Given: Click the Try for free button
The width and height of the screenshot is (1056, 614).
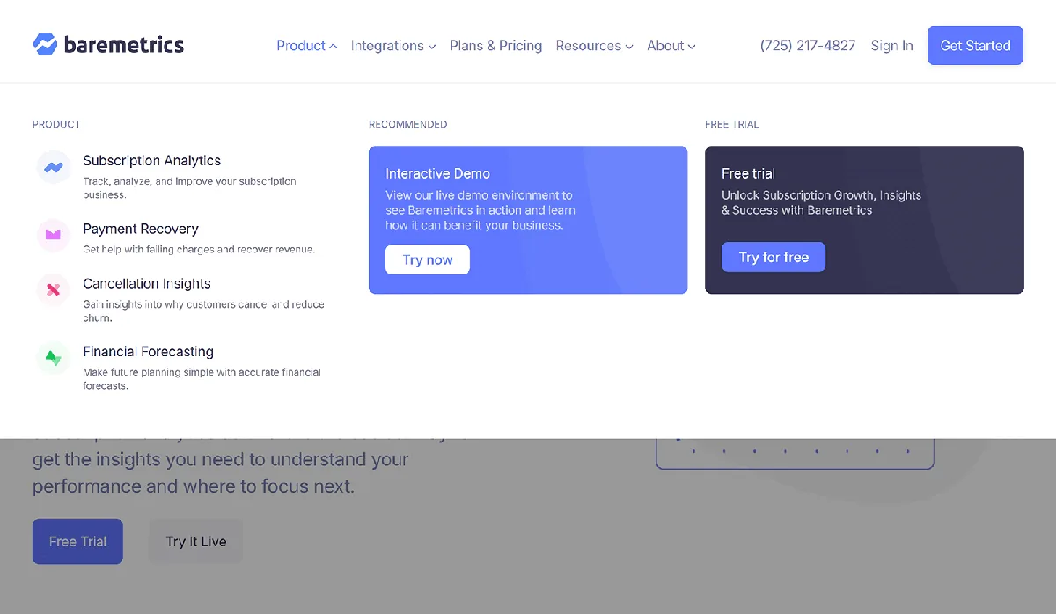Looking at the screenshot, I should point(774,257).
